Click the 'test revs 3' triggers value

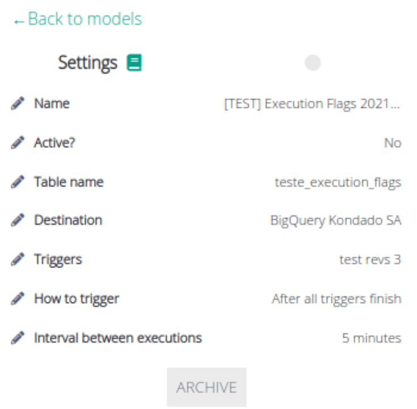(370, 260)
